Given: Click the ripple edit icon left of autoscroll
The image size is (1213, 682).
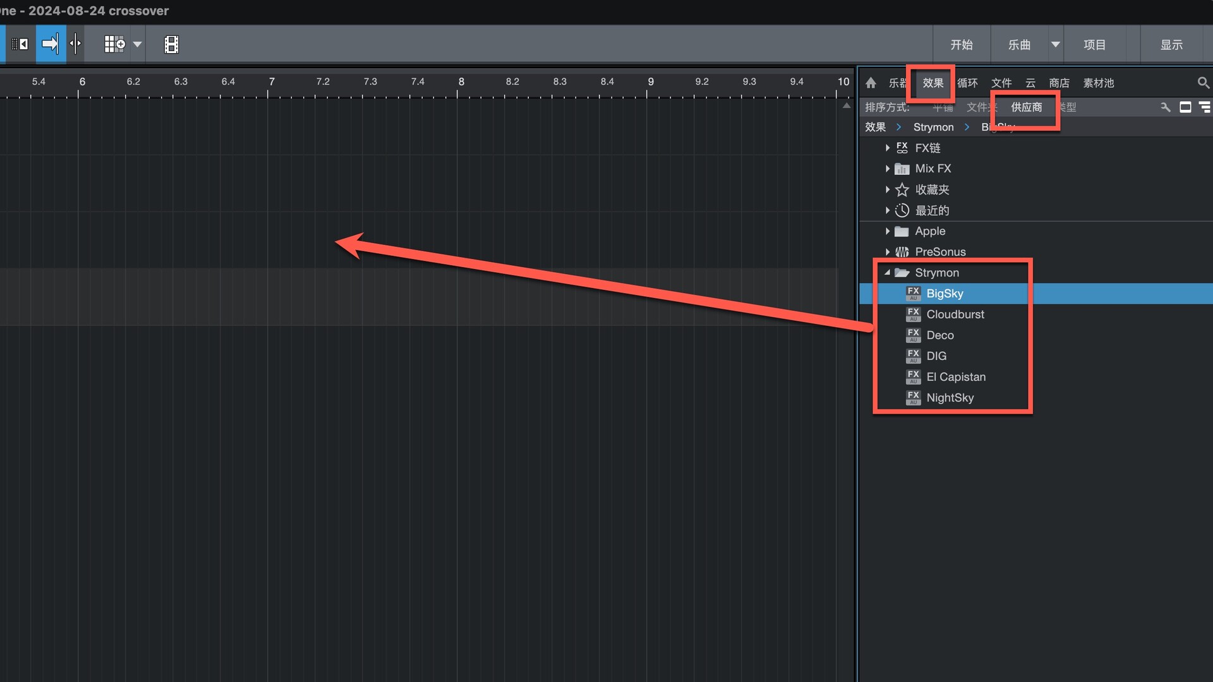Looking at the screenshot, I should tap(20, 44).
